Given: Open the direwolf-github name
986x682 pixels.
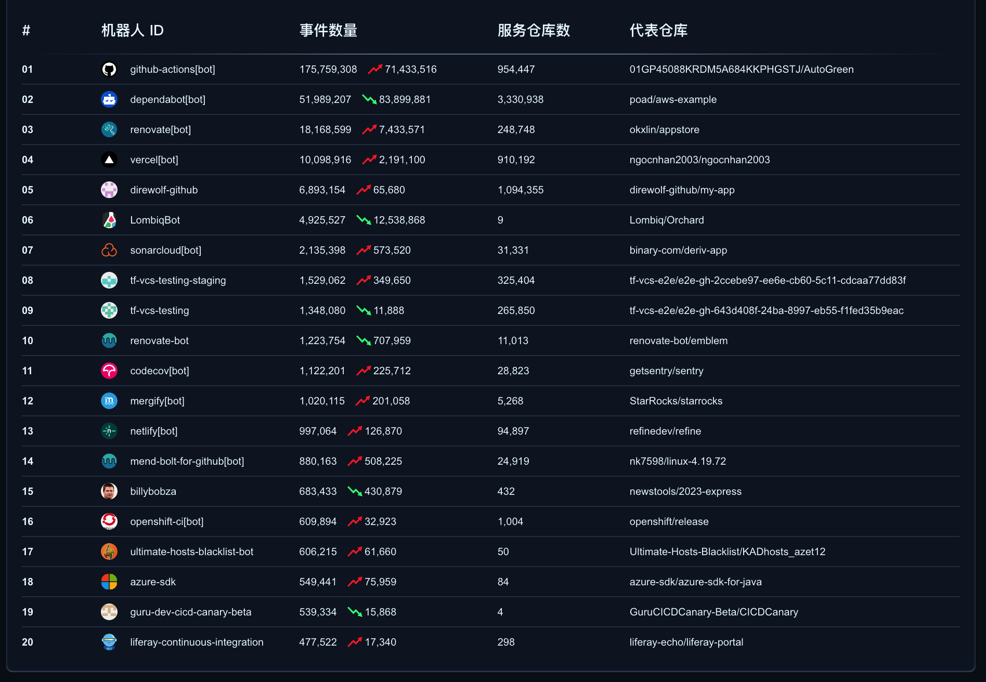Looking at the screenshot, I should click(x=164, y=190).
